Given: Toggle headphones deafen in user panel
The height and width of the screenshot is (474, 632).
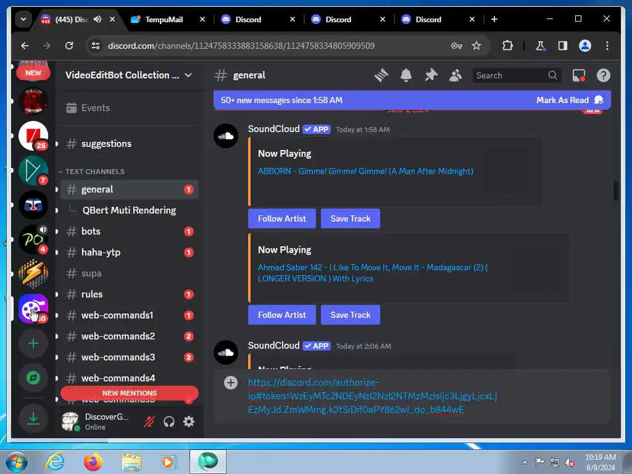Looking at the screenshot, I should [x=169, y=422].
